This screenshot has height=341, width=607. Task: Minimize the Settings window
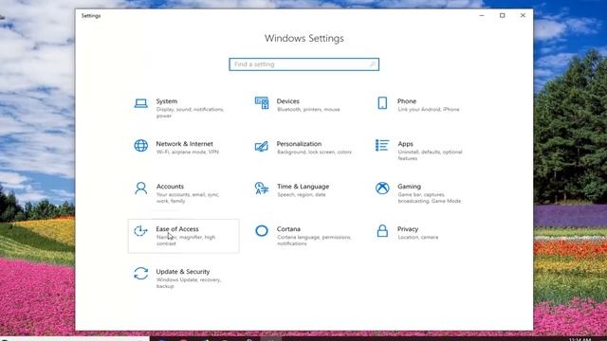coord(482,15)
